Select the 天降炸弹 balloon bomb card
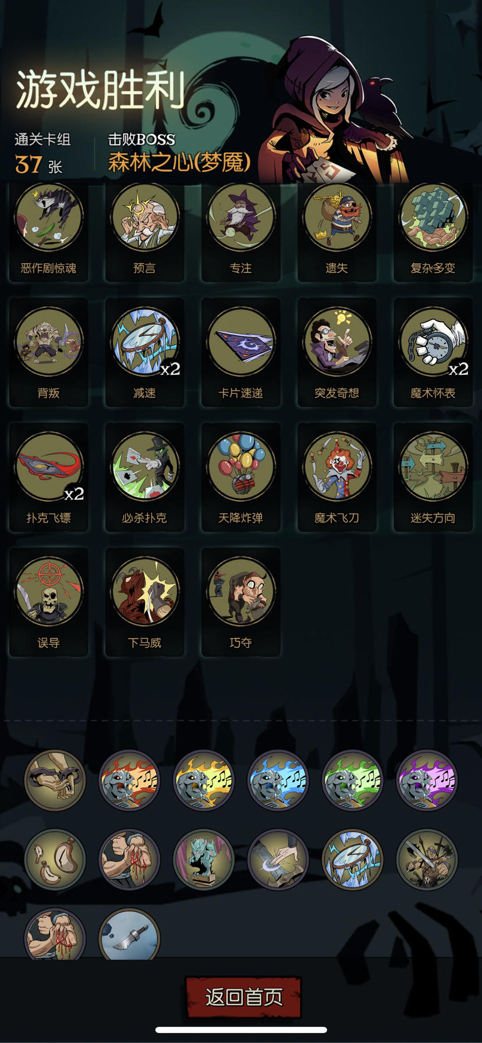 (x=241, y=466)
